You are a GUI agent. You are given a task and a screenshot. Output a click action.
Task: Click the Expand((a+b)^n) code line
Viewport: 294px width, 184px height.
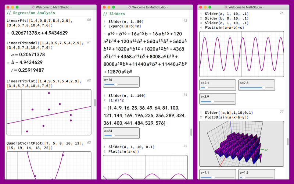click(125, 26)
